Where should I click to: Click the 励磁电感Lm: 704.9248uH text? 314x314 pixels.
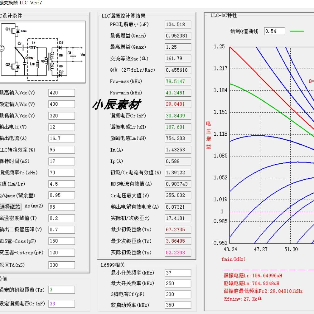pyautogui.click(x=252, y=283)
